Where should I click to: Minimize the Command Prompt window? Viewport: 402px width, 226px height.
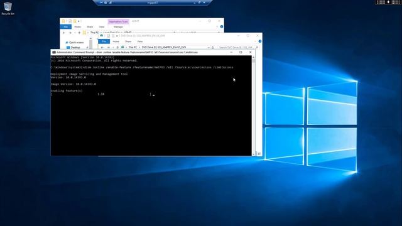pos(231,52)
